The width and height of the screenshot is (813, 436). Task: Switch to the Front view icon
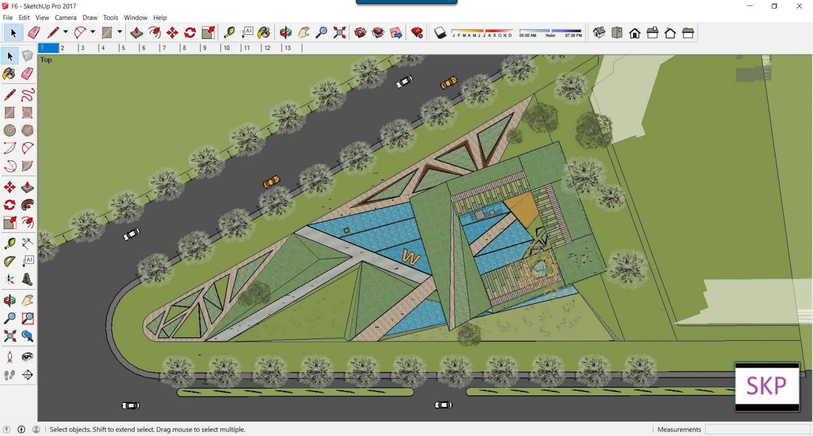[x=635, y=33]
